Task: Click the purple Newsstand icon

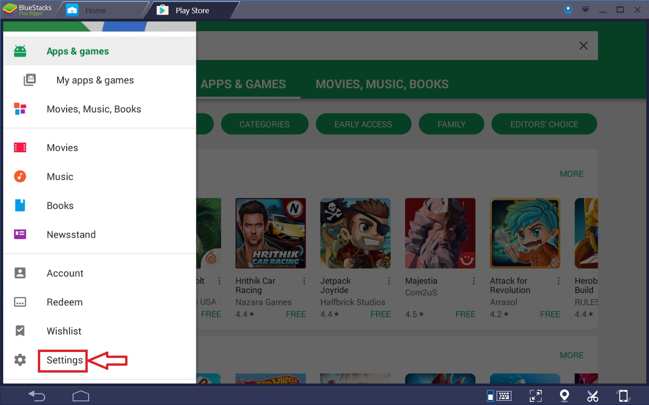Action: pyautogui.click(x=20, y=234)
